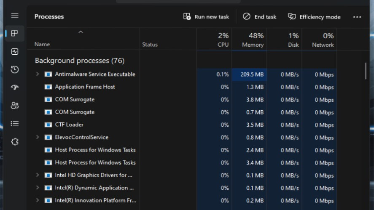The width and height of the screenshot is (374, 210).
Task: Open the Performance sidebar icon
Action: 15,51
